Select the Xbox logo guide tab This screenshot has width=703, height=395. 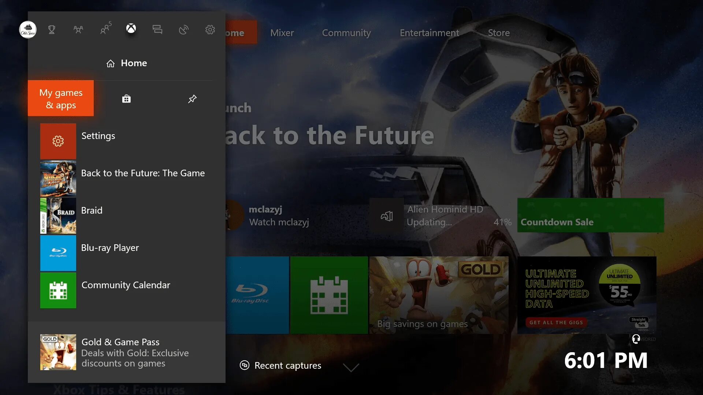click(131, 29)
